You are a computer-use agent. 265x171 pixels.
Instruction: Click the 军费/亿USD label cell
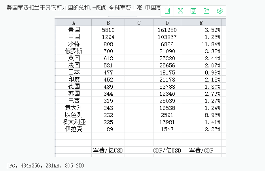(108, 150)
